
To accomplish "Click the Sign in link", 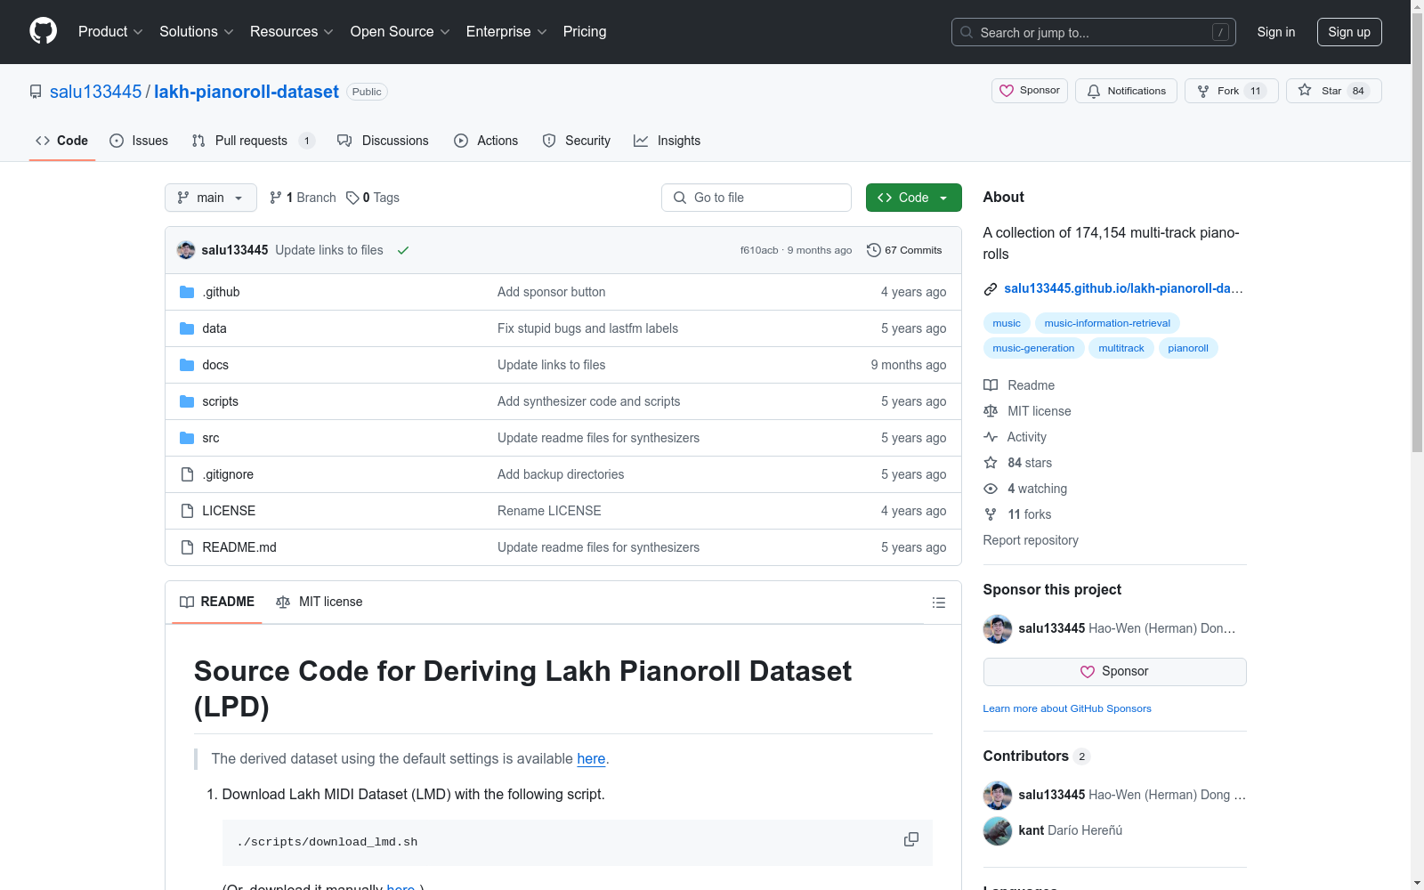I will 1276,32.
